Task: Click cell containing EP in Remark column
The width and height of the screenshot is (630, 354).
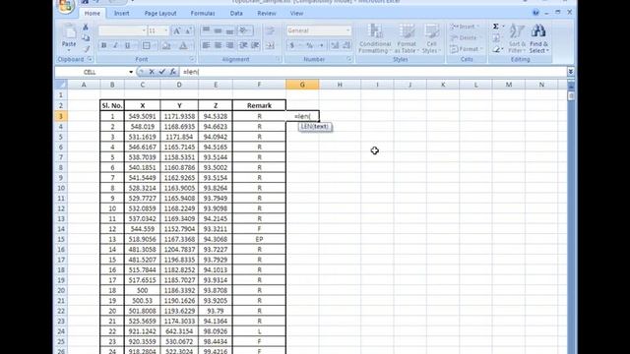Action: (259, 239)
